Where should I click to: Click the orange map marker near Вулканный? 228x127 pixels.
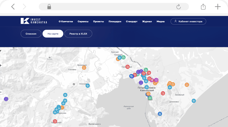pos(84,68)
